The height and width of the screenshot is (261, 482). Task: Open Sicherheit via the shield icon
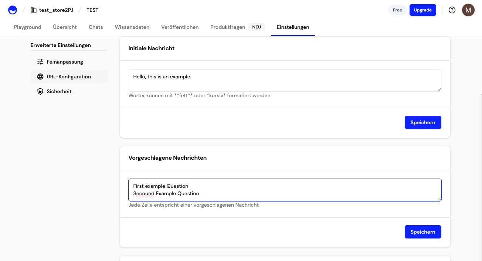40,91
